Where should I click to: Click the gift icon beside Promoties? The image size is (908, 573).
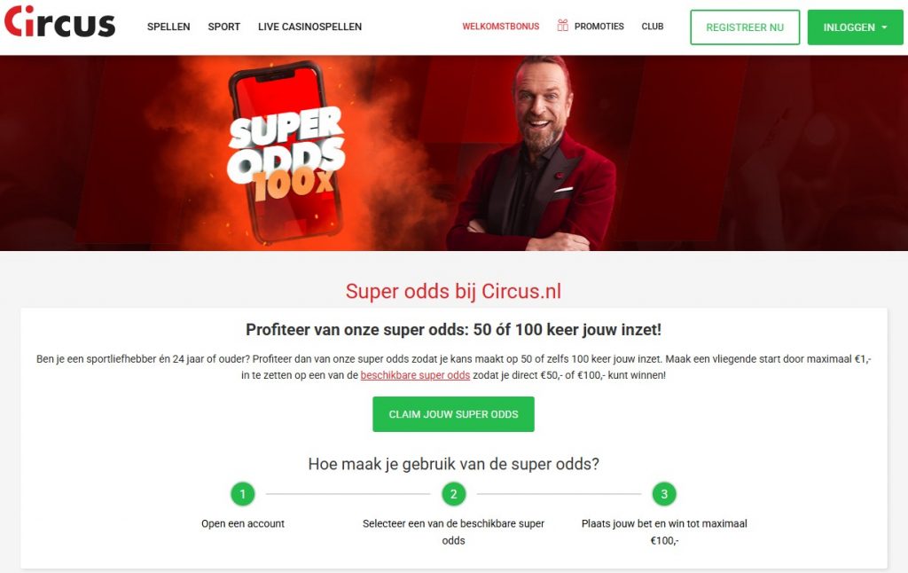562,26
